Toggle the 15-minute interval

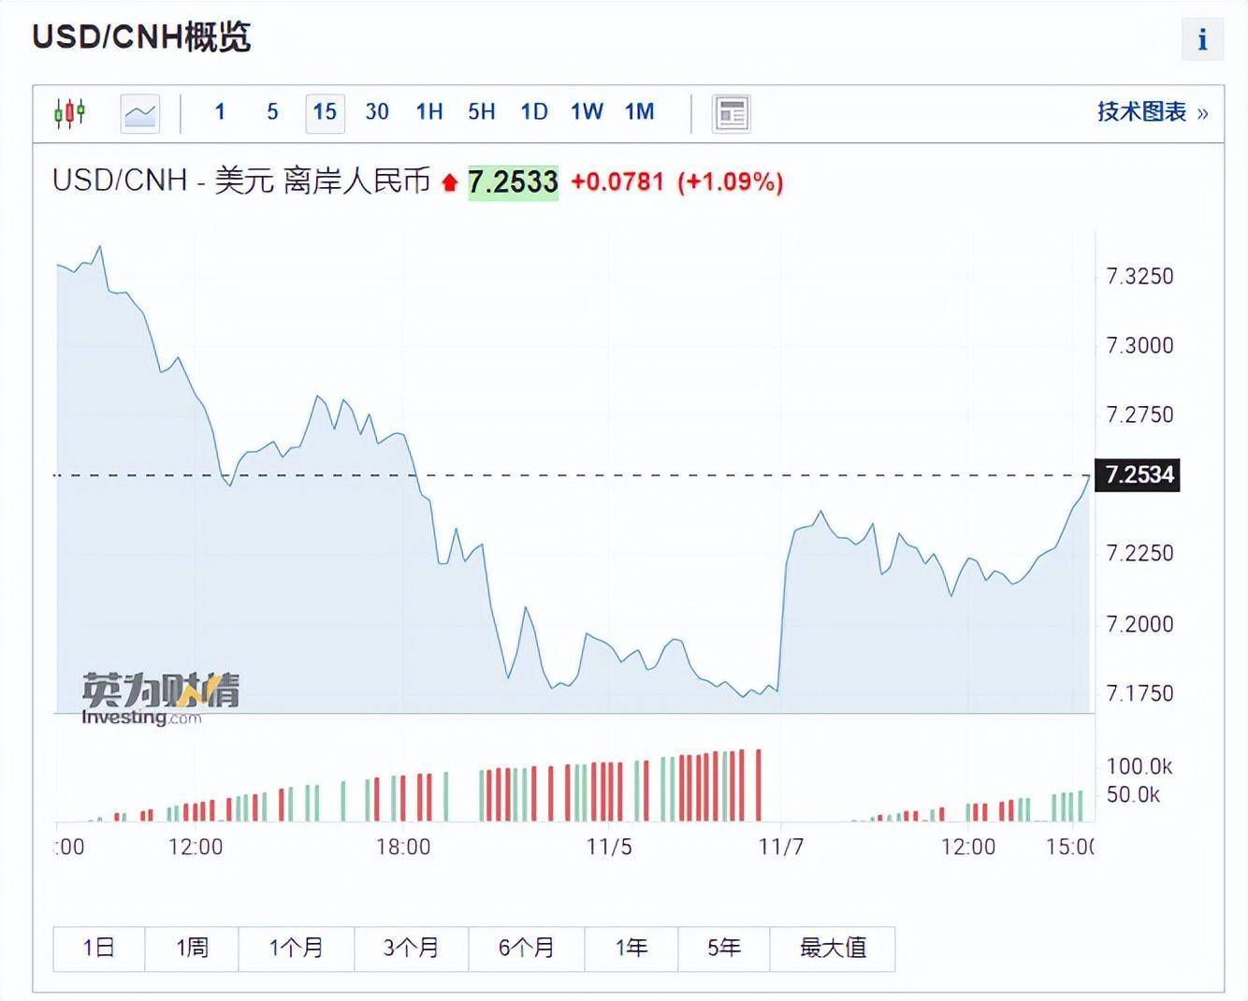click(x=325, y=112)
